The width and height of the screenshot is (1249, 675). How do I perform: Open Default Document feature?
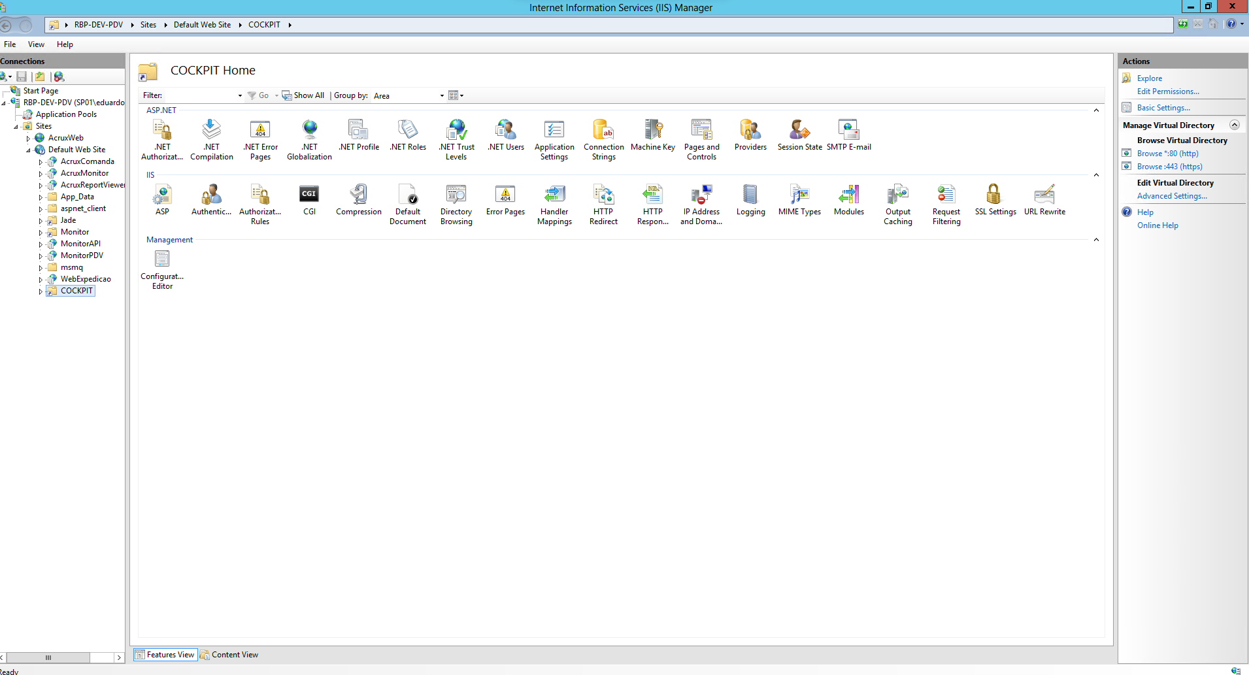[408, 205]
